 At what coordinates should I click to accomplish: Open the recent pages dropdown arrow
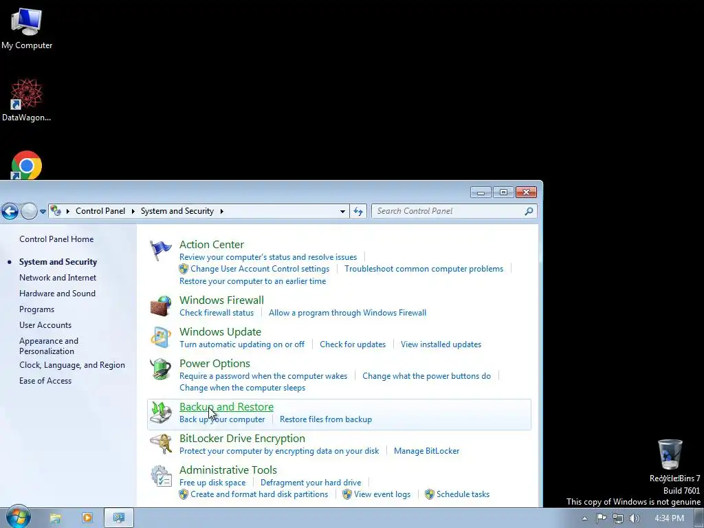click(x=43, y=211)
